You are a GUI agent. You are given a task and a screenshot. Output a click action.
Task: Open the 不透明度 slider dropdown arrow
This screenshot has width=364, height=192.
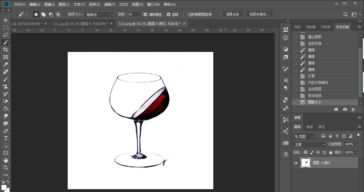[357, 144]
